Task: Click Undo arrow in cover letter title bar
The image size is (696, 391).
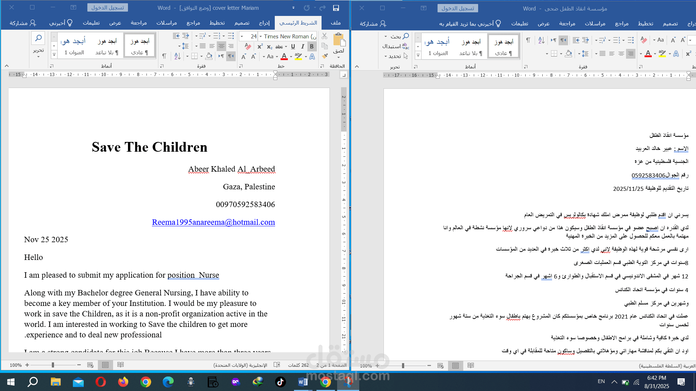Action: [323, 8]
